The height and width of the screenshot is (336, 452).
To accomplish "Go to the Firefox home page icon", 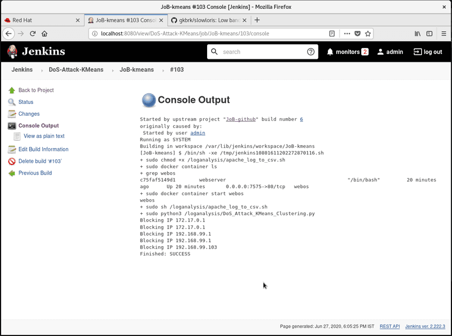I will point(45,33).
